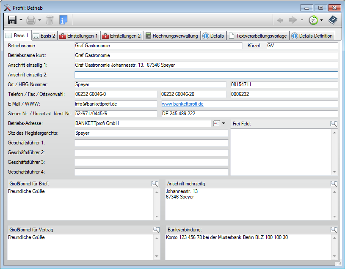
Task: Open magnifier editor for Grußformel für Brief
Action: click(155, 183)
